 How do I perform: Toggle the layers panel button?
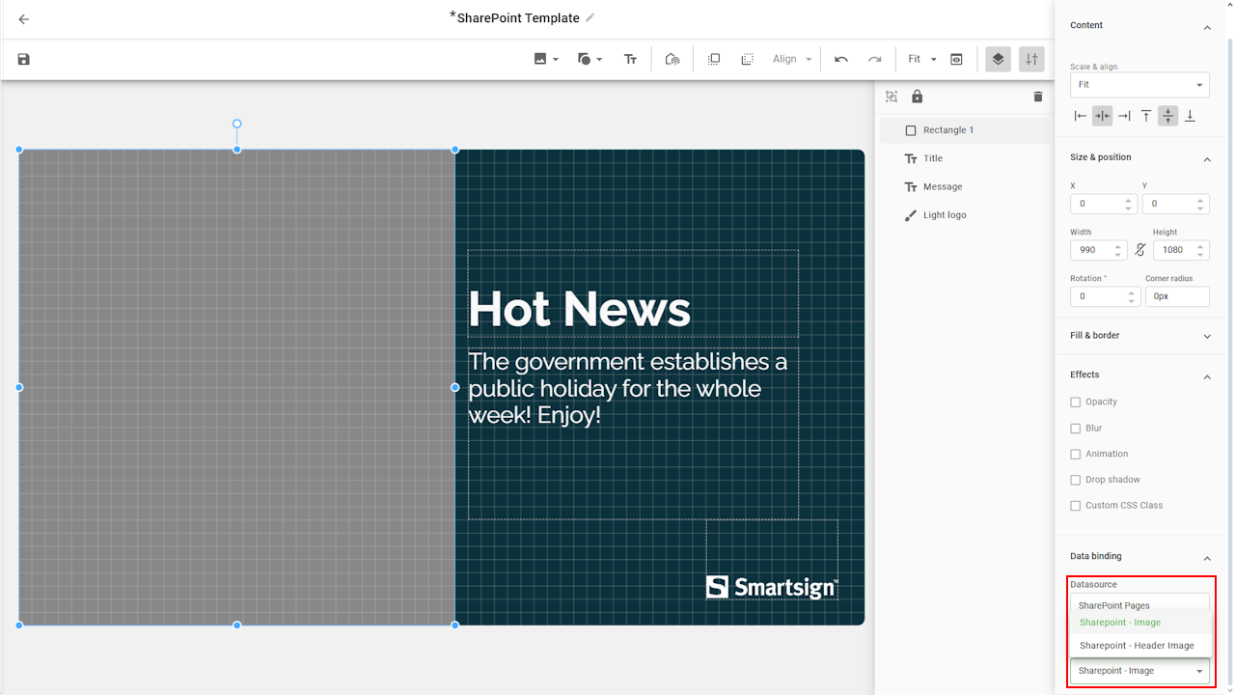click(998, 59)
